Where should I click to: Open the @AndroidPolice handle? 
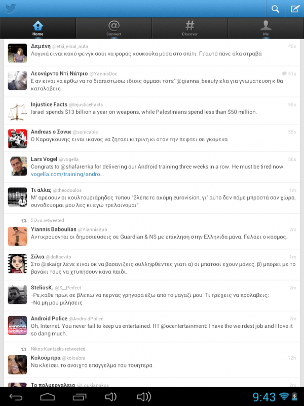tap(86, 319)
